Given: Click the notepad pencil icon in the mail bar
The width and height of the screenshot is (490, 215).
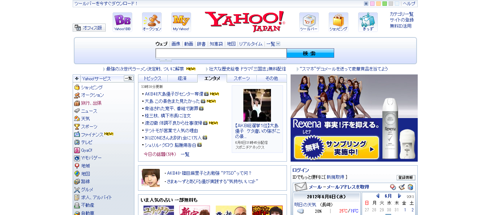Looking at the screenshot, I should (402, 187).
